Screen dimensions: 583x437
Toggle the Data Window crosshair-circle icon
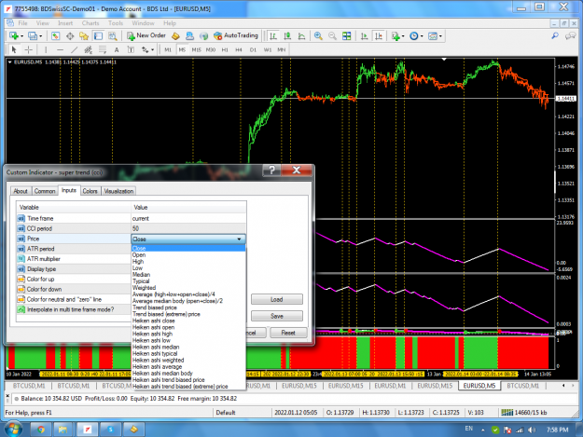pyautogui.click(x=70, y=36)
